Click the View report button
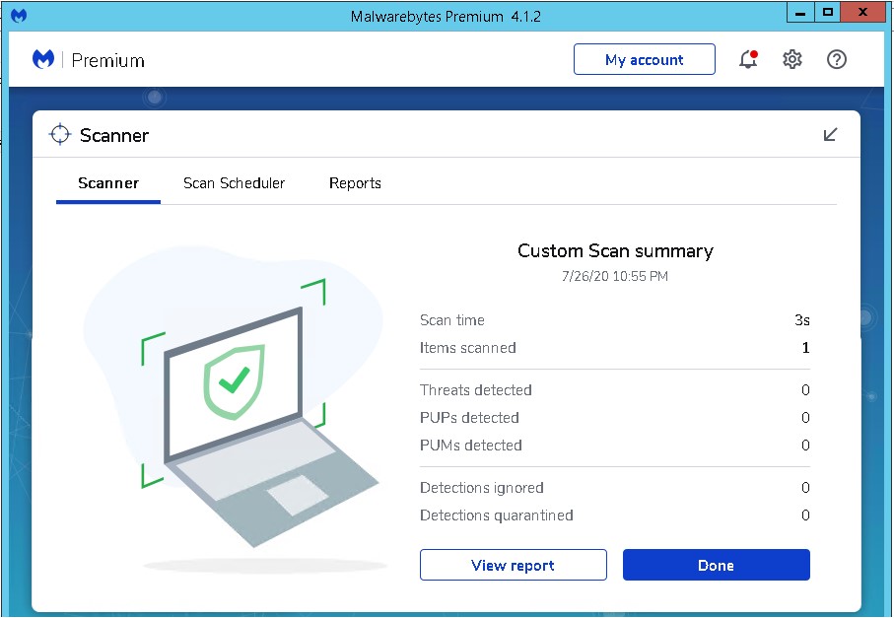Image resolution: width=894 pixels, height=618 pixels. point(514,565)
